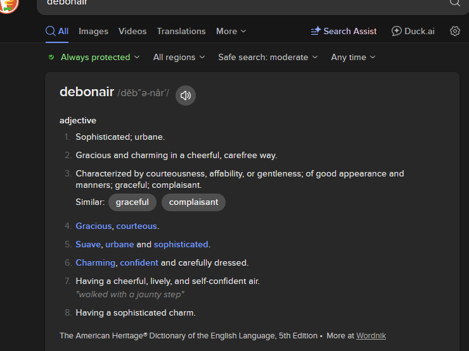The width and height of the screenshot is (469, 351).
Task: Select the graceful similar-word chip
Action: 132,202
